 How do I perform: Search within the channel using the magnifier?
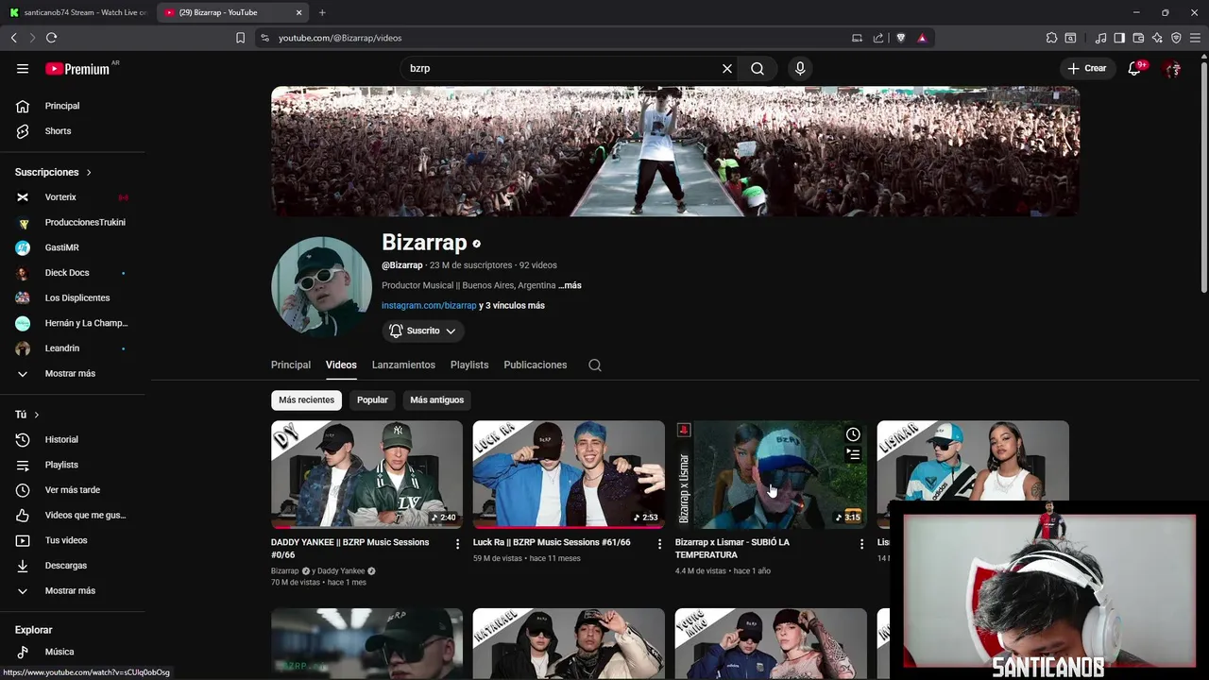pyautogui.click(x=595, y=365)
